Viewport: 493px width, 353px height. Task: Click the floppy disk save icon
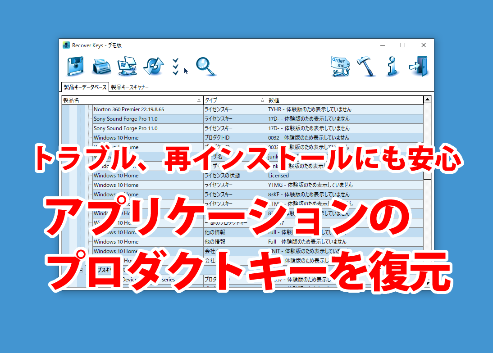pos(76,67)
